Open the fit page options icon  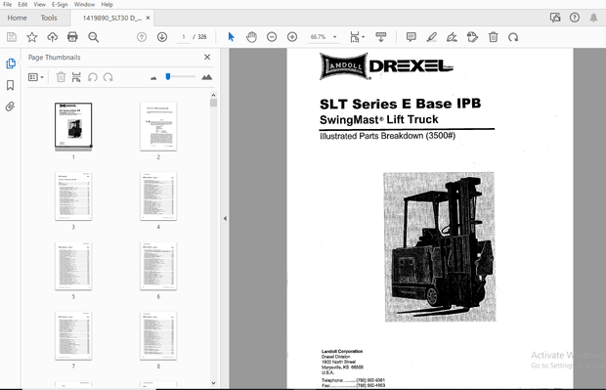pos(357,37)
